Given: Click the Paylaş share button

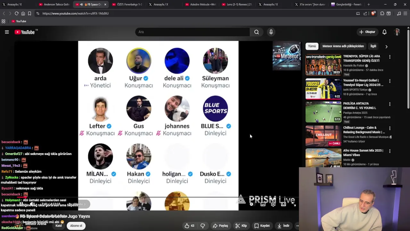Looking at the screenshot, I should 220,226.
